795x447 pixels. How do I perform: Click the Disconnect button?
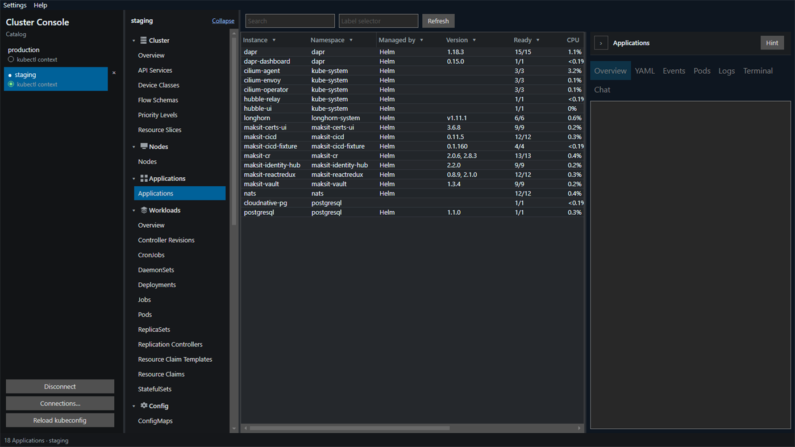pyautogui.click(x=60, y=386)
